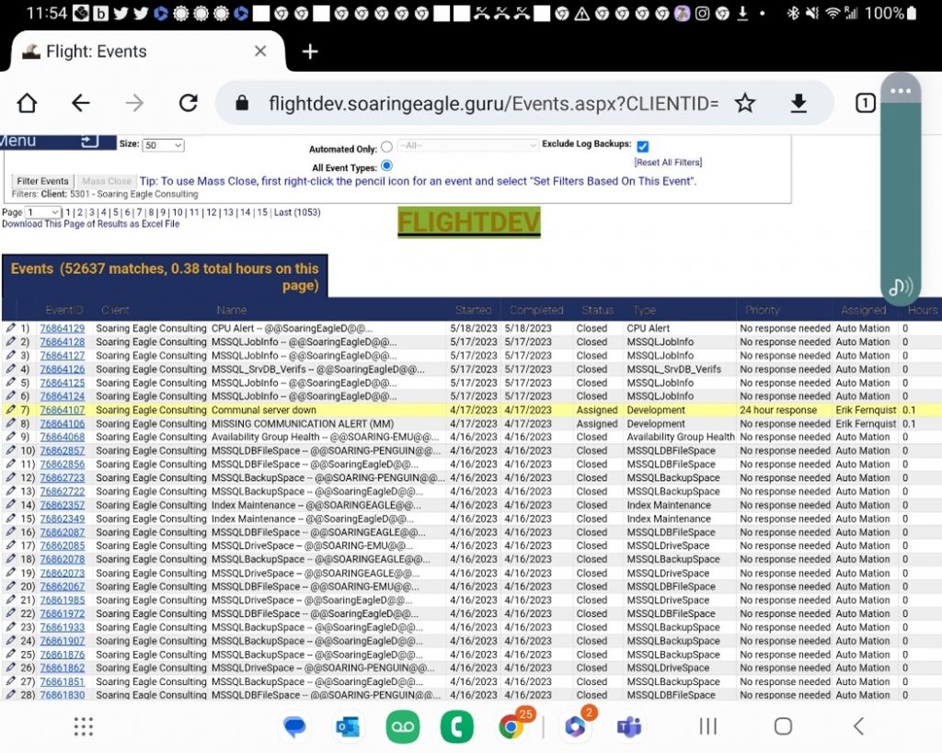
Task: Open Chrome downloads via the download icon
Action: tap(798, 104)
